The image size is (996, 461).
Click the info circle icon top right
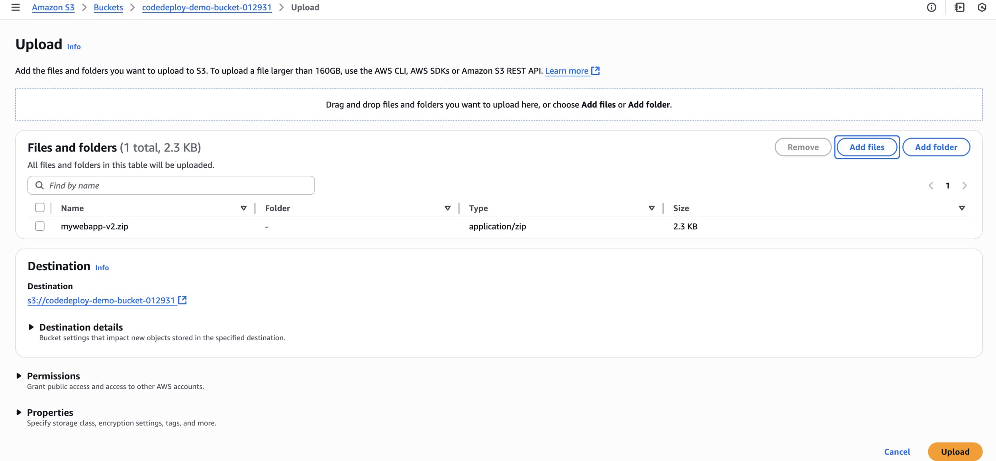pos(931,7)
